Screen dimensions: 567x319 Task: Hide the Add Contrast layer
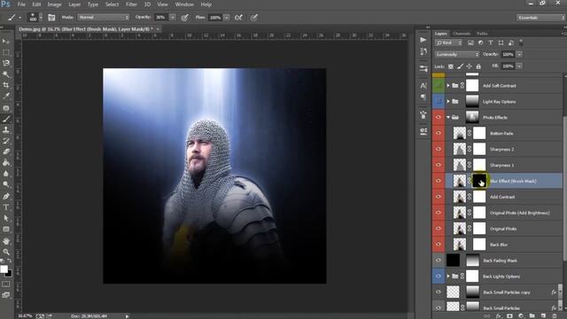pos(439,197)
